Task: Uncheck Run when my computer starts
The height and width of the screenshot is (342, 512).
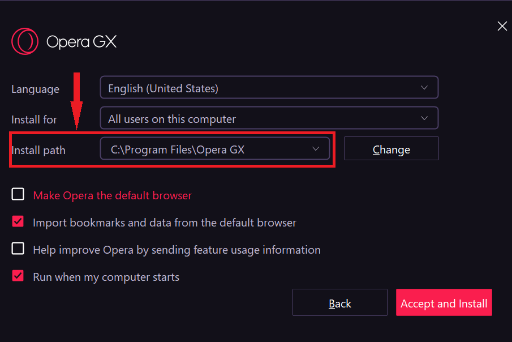Action: coord(18,276)
